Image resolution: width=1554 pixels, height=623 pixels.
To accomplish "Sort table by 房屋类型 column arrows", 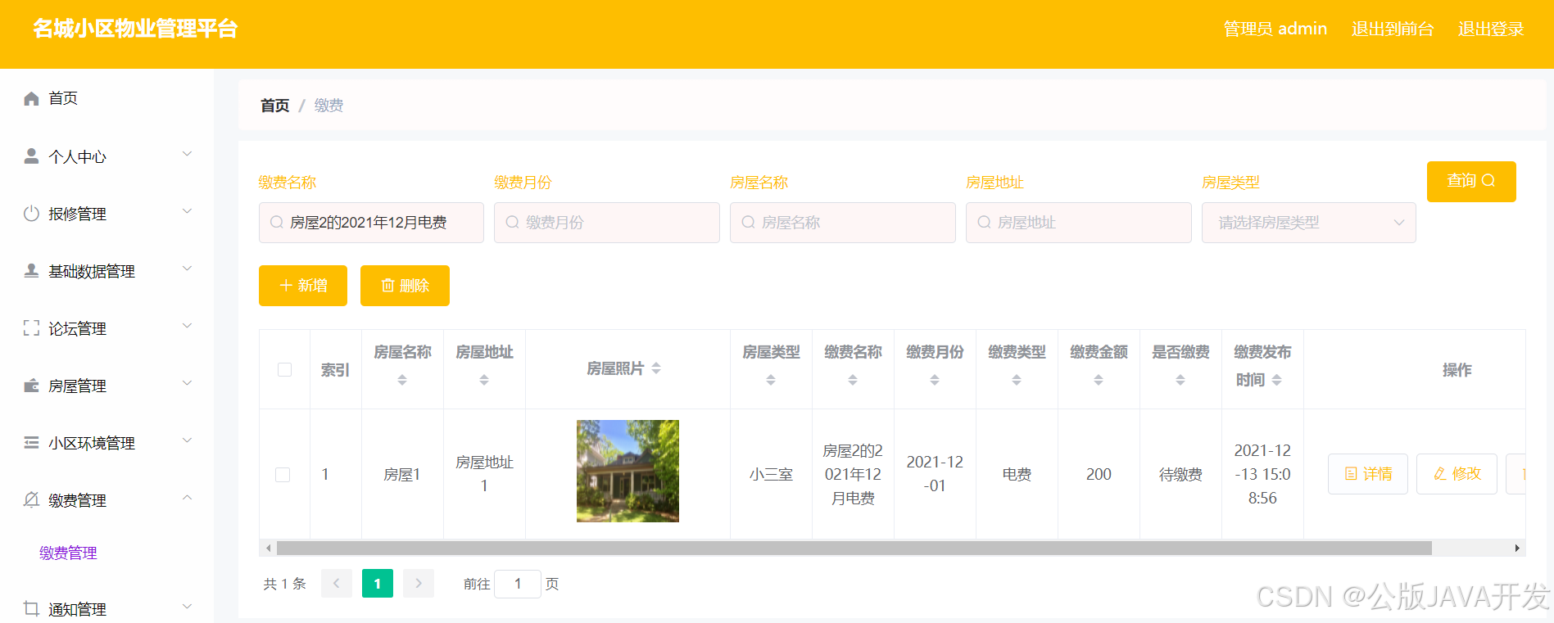I will [771, 380].
